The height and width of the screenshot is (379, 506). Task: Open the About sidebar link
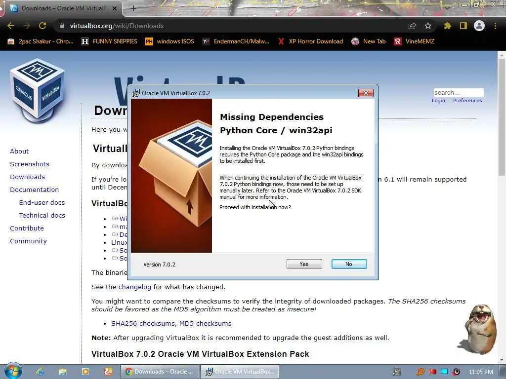point(19,151)
